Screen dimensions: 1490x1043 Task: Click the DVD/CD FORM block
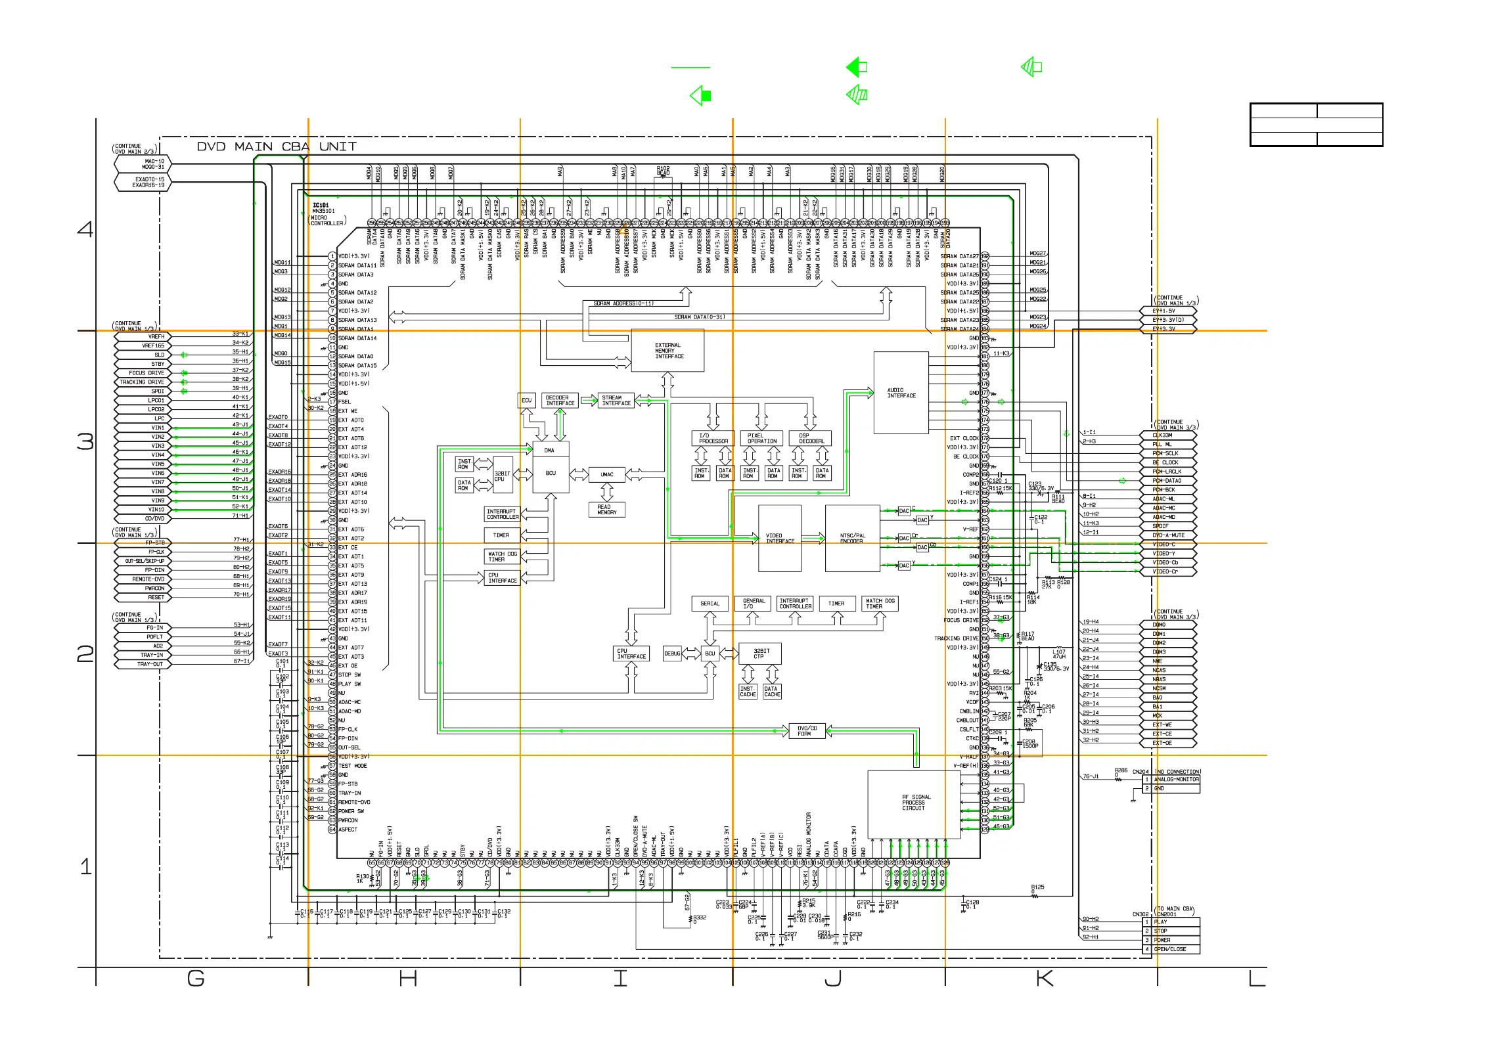pyautogui.click(x=807, y=731)
